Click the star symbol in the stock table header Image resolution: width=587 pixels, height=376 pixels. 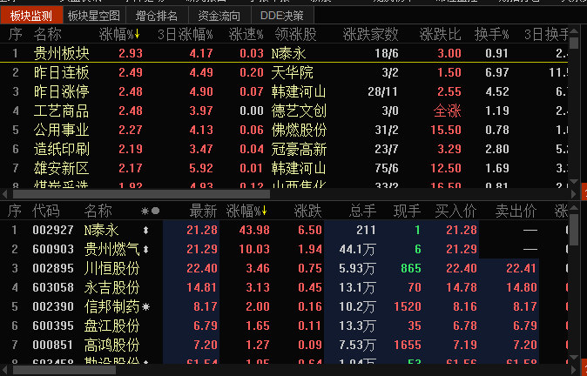pos(145,211)
